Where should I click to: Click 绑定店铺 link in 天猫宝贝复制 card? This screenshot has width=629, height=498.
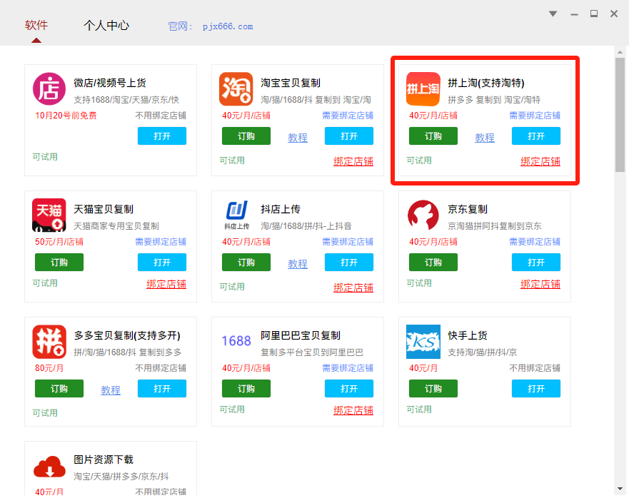coord(166,284)
